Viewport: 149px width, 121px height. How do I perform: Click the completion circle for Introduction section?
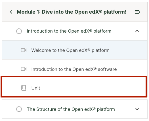(19, 31)
